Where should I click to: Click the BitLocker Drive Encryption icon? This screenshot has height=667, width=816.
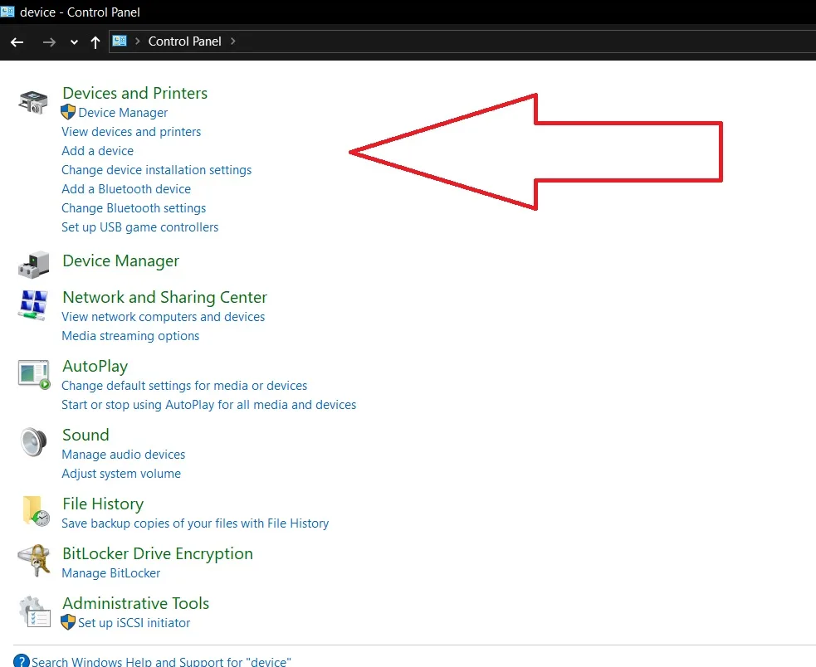tap(34, 561)
